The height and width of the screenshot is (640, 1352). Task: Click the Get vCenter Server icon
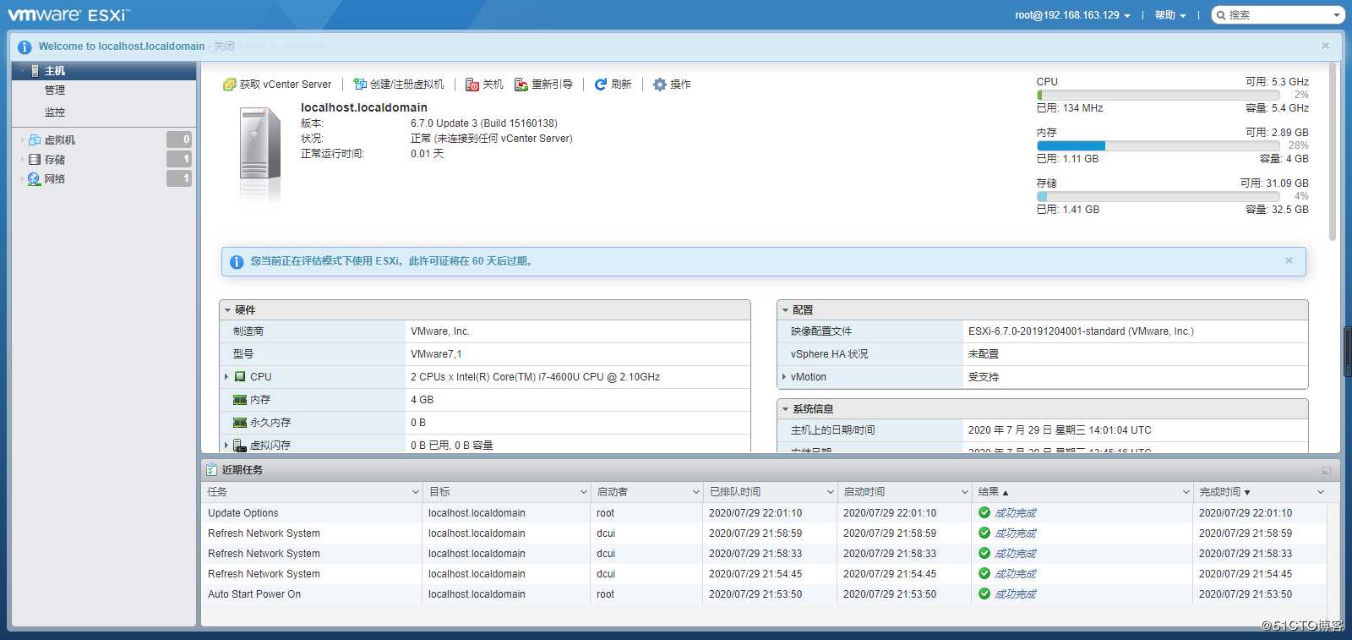pos(229,85)
